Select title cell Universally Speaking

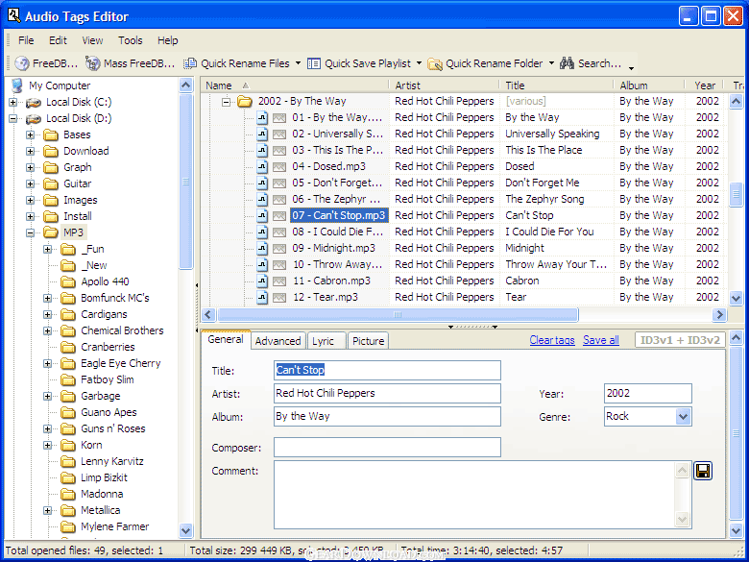pyautogui.click(x=552, y=134)
